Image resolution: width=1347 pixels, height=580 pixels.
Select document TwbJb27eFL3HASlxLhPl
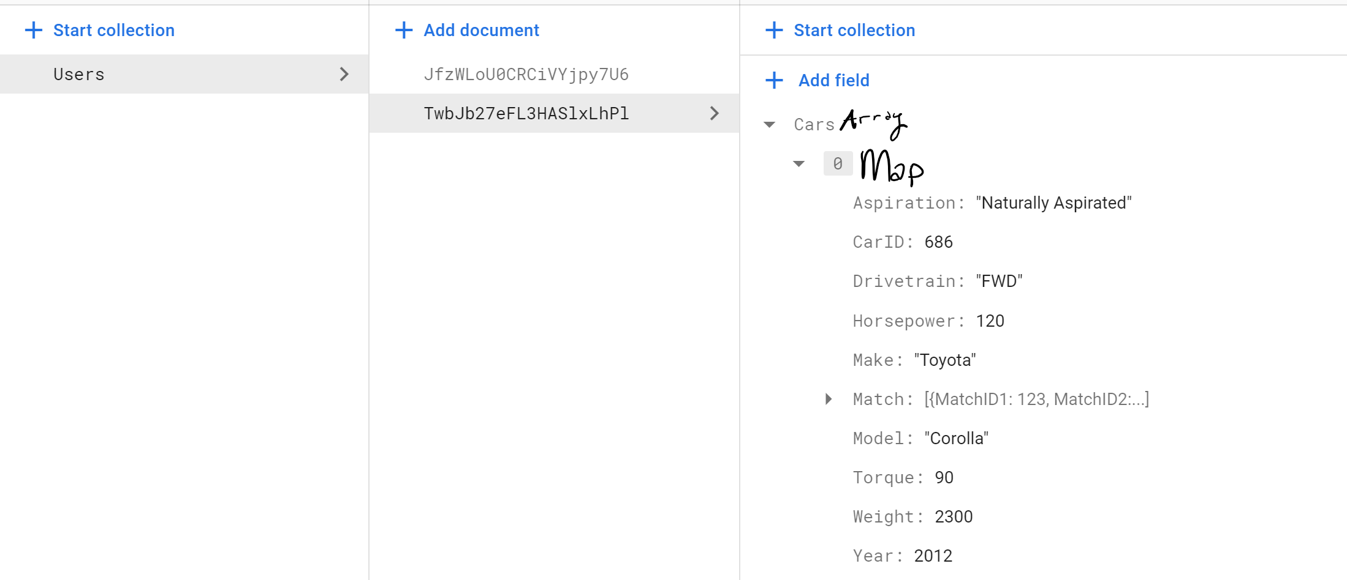554,113
